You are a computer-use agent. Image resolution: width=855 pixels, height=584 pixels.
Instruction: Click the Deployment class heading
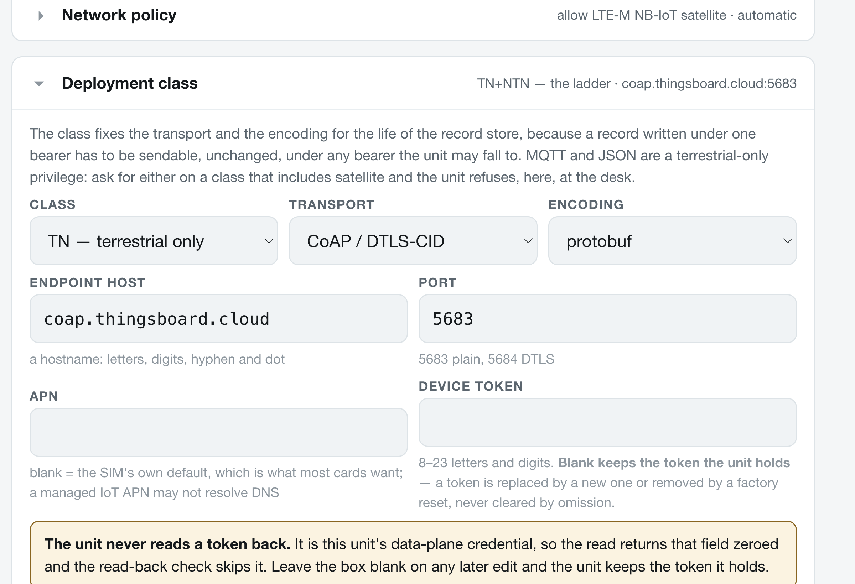pos(130,83)
